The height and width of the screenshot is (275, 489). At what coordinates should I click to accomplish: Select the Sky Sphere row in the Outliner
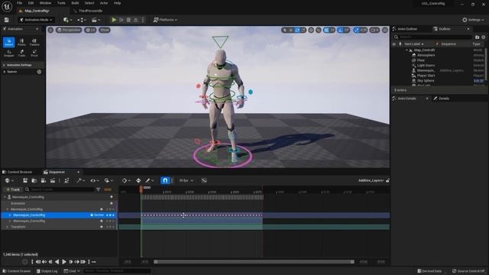coord(426,81)
